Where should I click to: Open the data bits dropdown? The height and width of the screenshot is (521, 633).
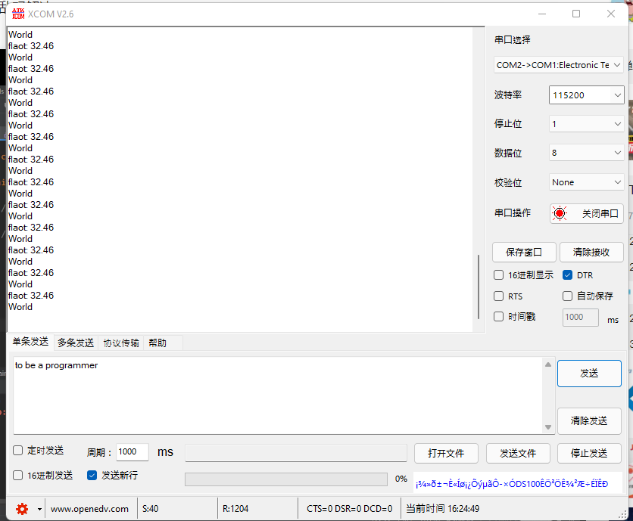[x=586, y=153]
